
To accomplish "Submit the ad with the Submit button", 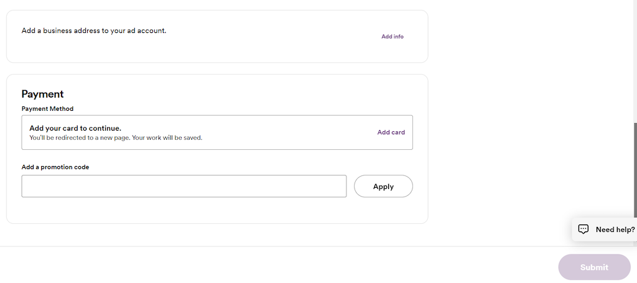I will [594, 267].
